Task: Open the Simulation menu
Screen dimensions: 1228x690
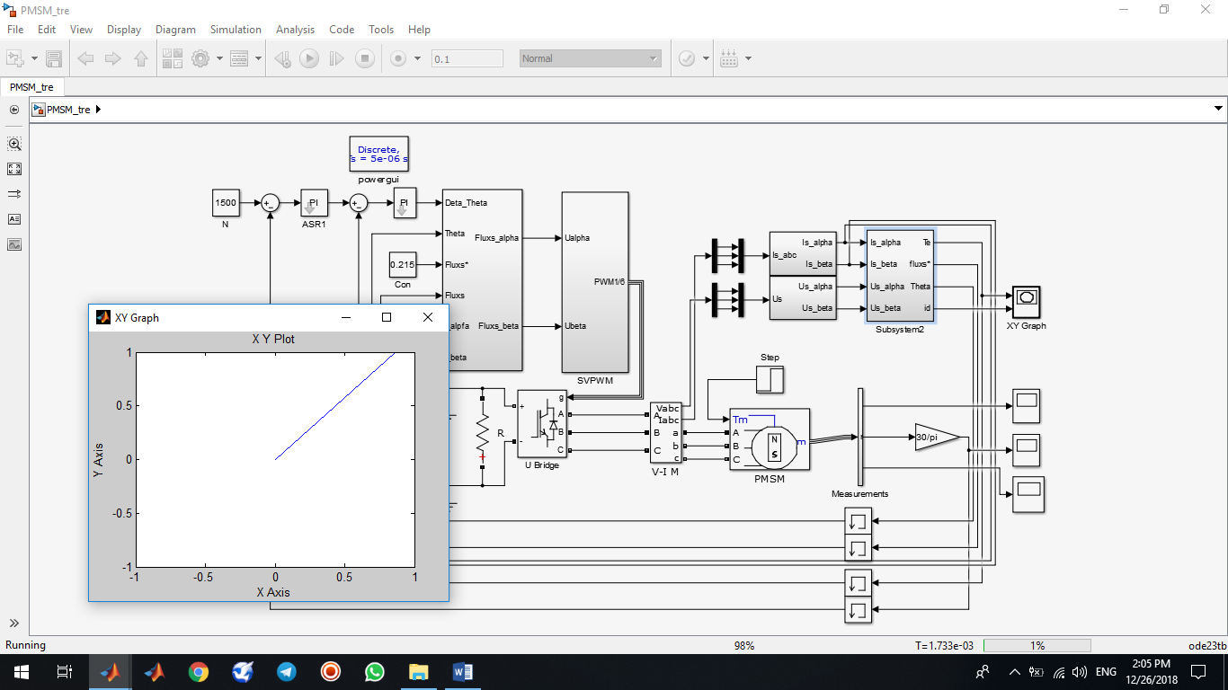Action: [236, 30]
